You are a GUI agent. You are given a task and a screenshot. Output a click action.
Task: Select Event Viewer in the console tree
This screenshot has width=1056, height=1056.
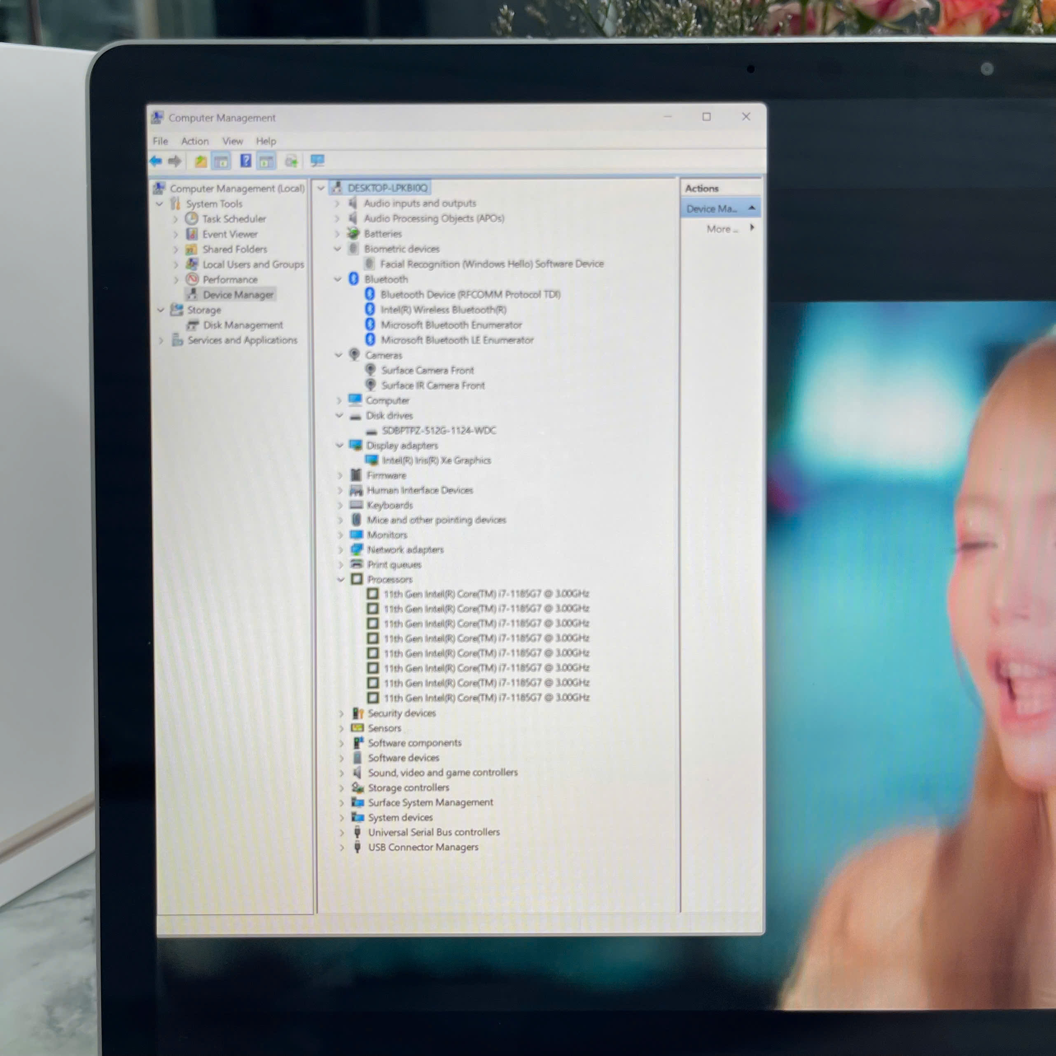(229, 234)
